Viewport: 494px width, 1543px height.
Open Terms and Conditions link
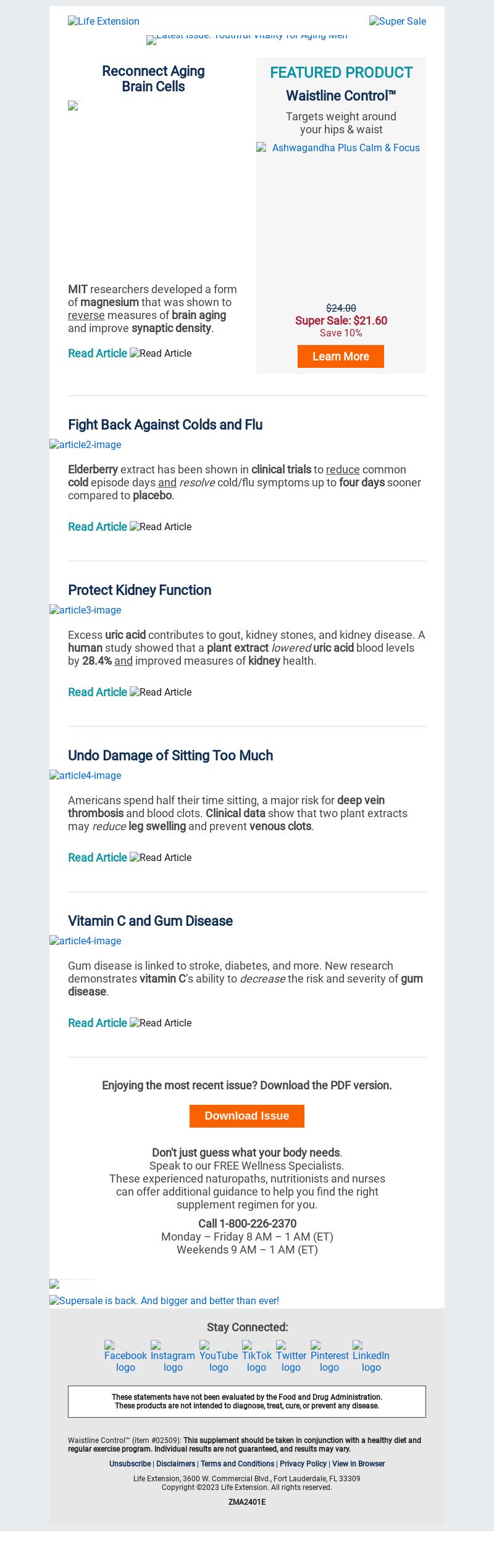[x=237, y=1463]
